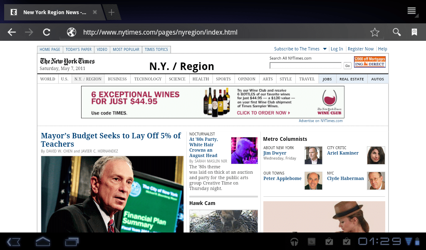The width and height of the screenshot is (426, 250).
Task: Tap the battery icon in system bar
Action: pyautogui.click(x=417, y=242)
